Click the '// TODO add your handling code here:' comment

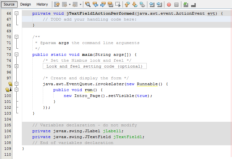pos(90,19)
